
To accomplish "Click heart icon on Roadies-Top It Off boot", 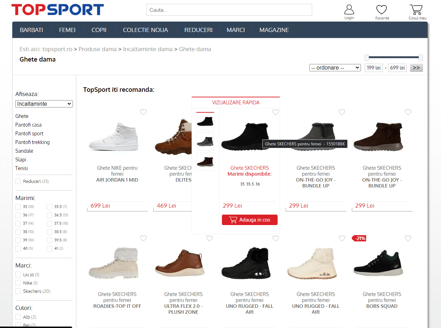I will tap(143, 238).
